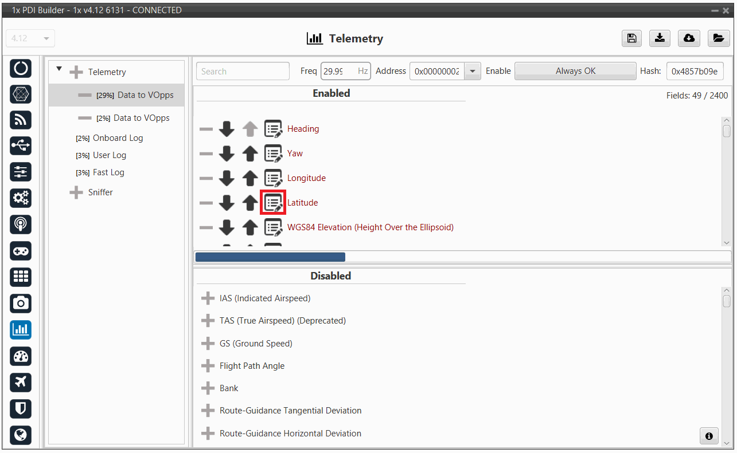Remove Heading from enabled fields

(205, 129)
